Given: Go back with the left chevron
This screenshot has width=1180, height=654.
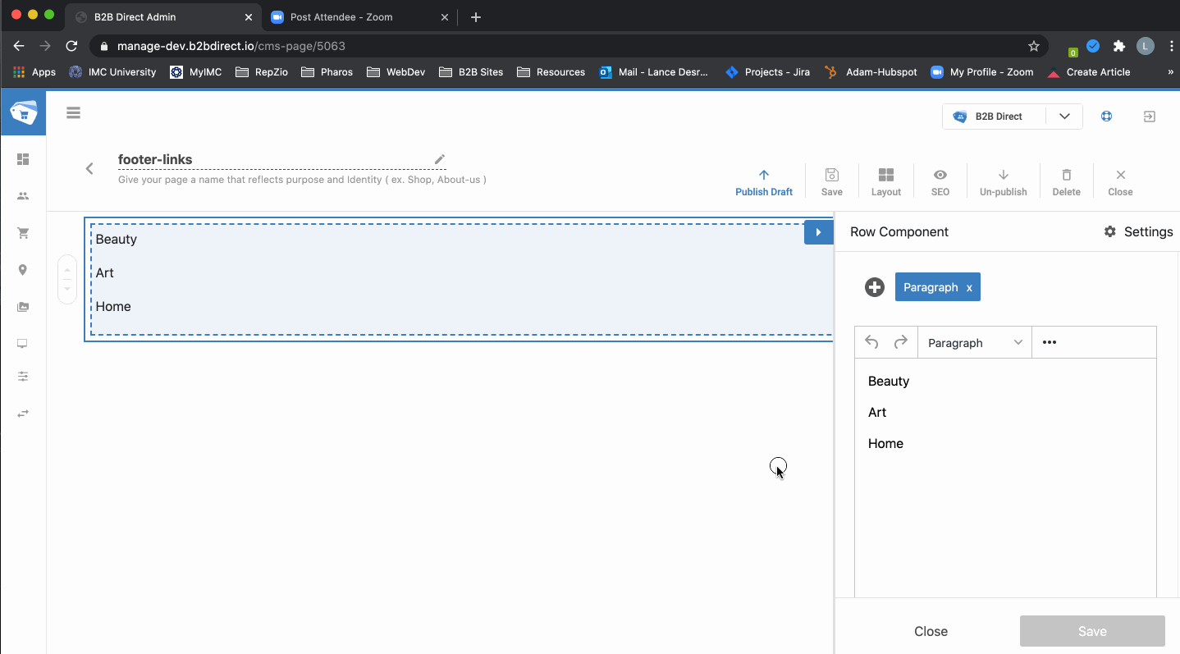Looking at the screenshot, I should [89, 168].
